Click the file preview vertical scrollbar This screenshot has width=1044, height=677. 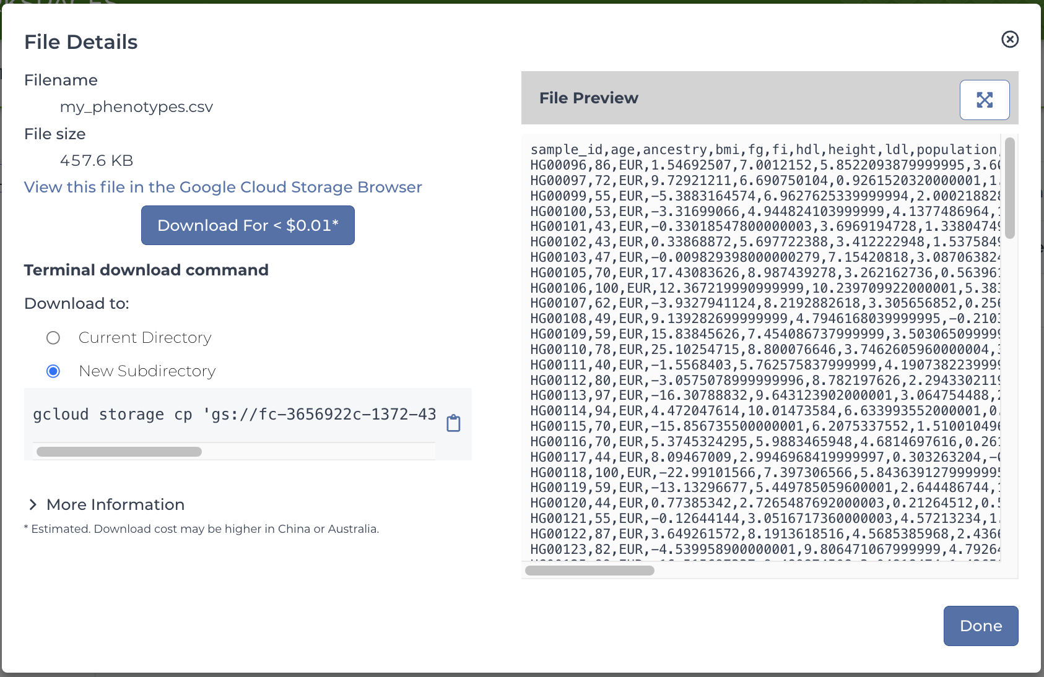click(1010, 188)
